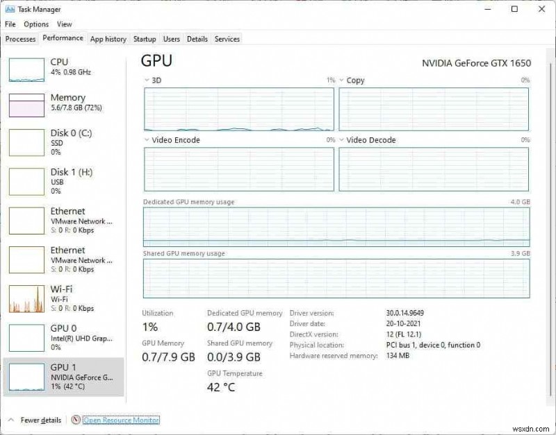This screenshot has height=435, width=556.
Task: Expand the Video Encode graph dropdown
Action: [x=148, y=139]
